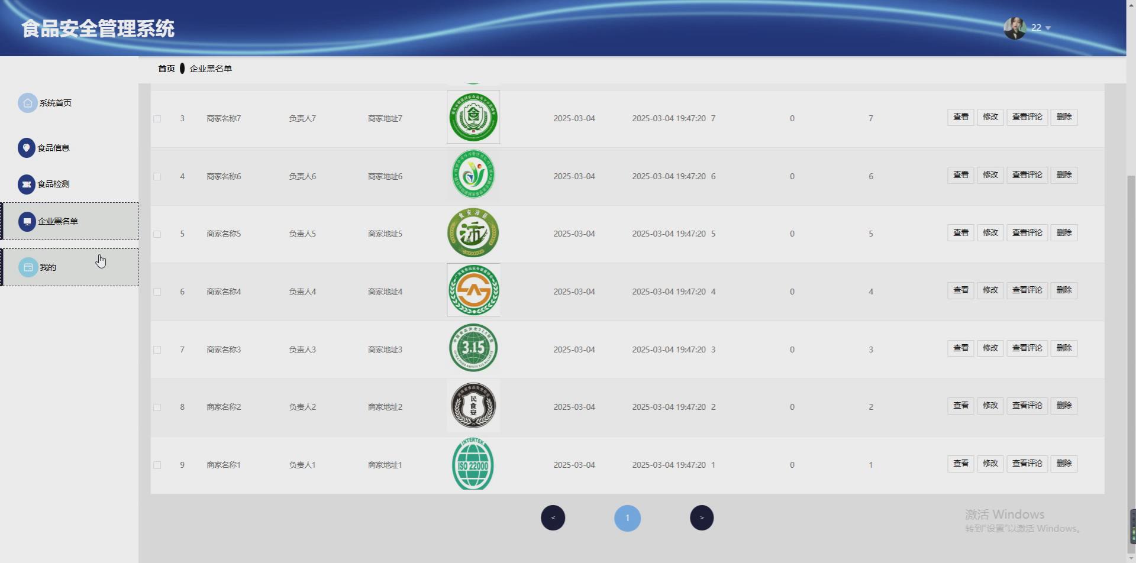1136x563 pixels.
Task: Click 查看评论 for 商家名称7
Action: click(x=1027, y=117)
